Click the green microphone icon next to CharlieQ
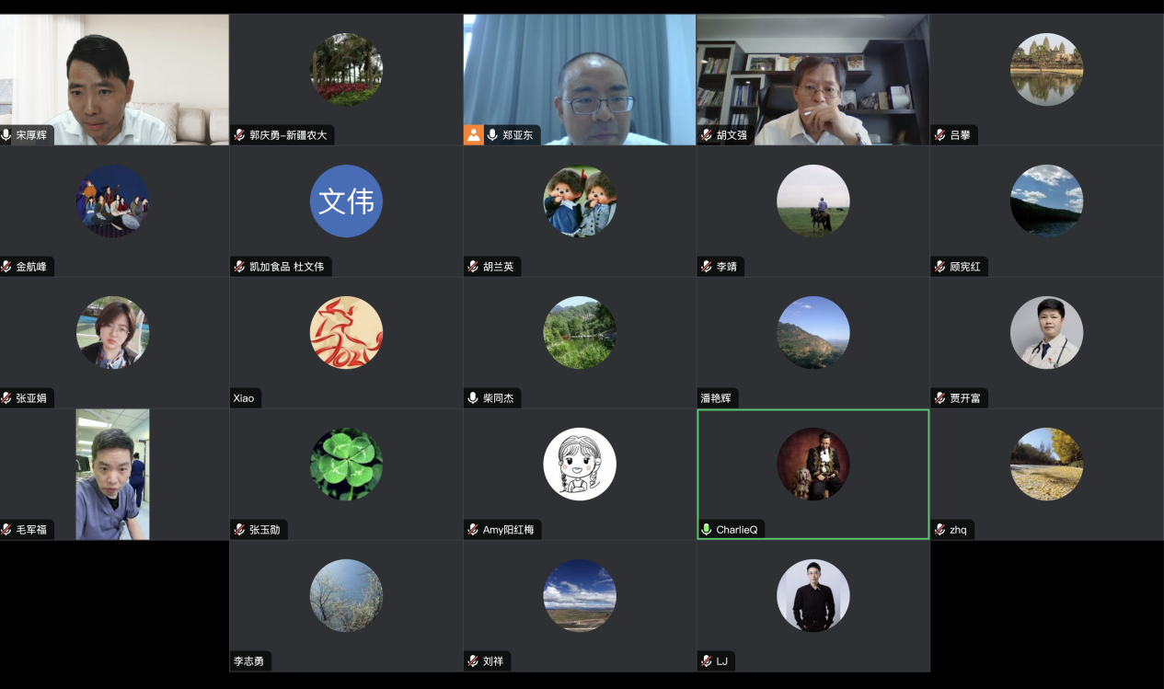The width and height of the screenshot is (1164, 689). (707, 530)
